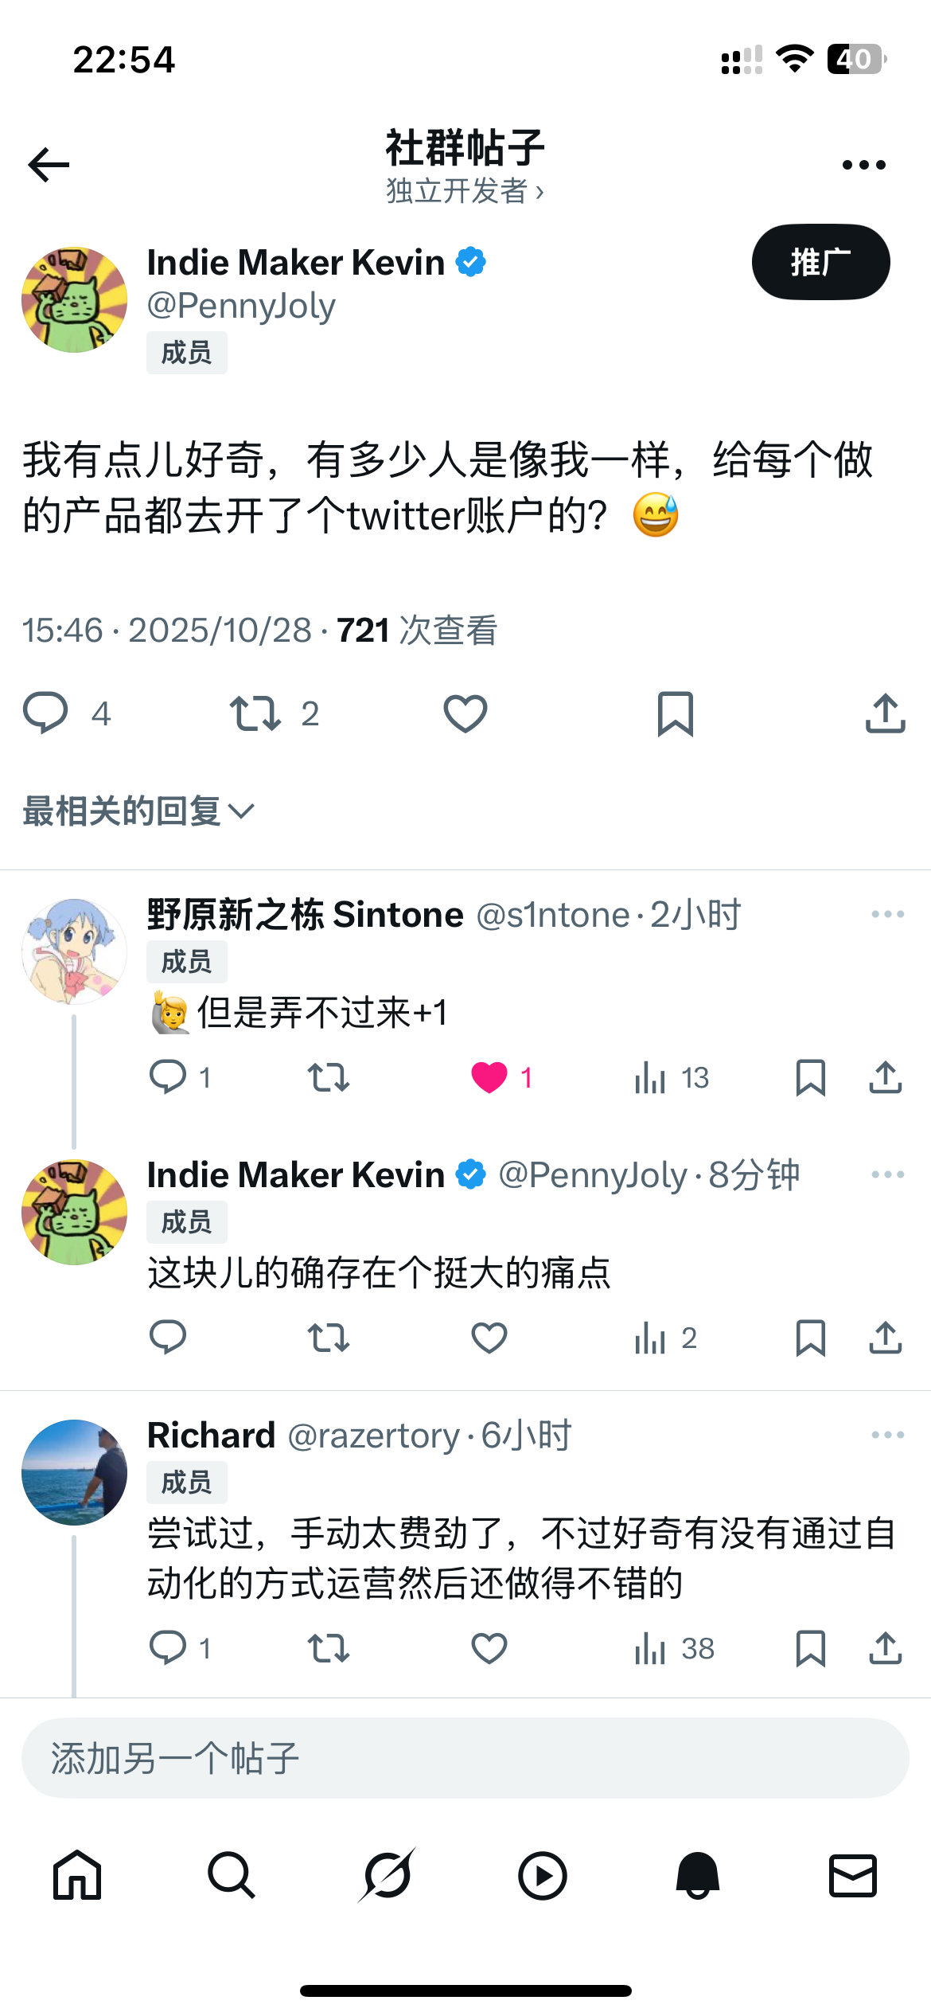Open the notifications bell tab

pos(698,1876)
